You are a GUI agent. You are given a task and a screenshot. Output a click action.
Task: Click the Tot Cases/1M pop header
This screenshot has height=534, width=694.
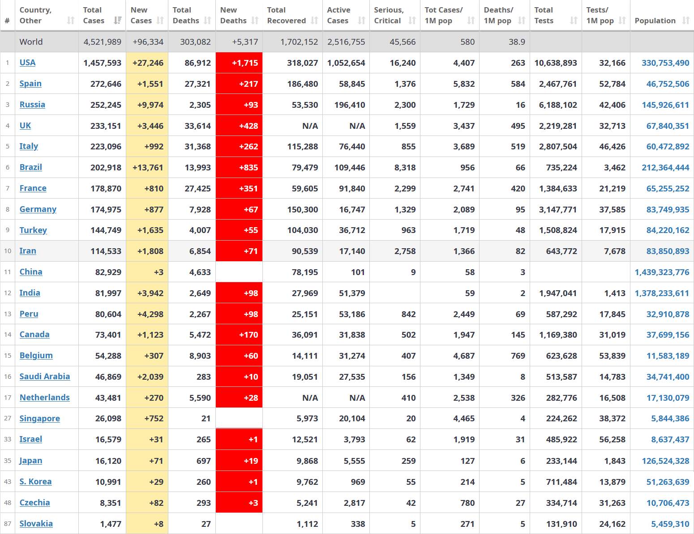point(444,15)
